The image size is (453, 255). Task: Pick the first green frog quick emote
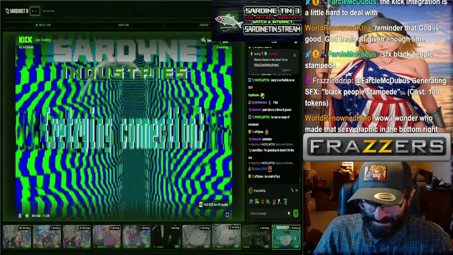click(251, 202)
